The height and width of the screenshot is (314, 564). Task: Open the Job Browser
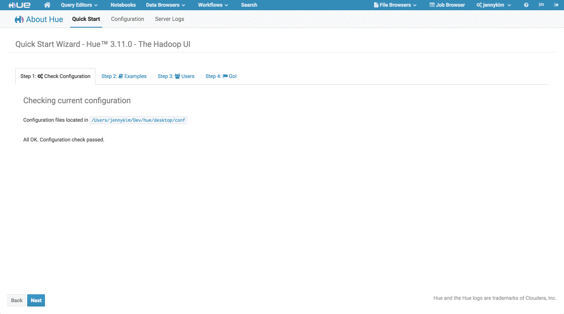coord(447,5)
